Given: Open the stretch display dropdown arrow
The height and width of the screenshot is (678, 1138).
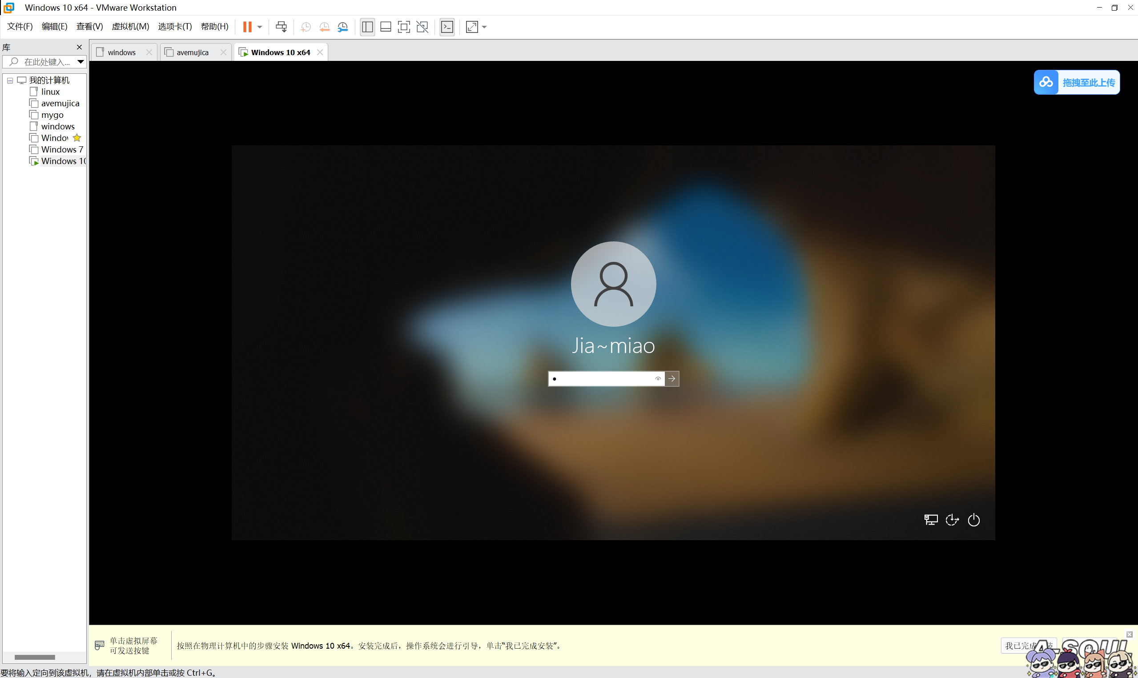Looking at the screenshot, I should click(484, 27).
